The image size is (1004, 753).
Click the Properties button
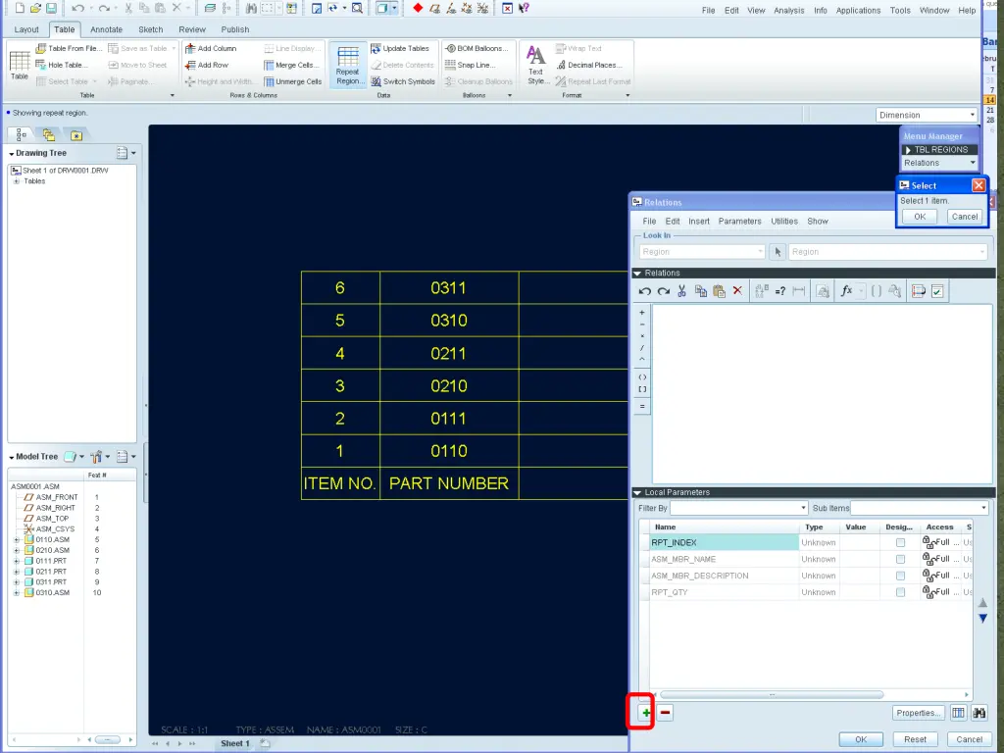(x=918, y=713)
